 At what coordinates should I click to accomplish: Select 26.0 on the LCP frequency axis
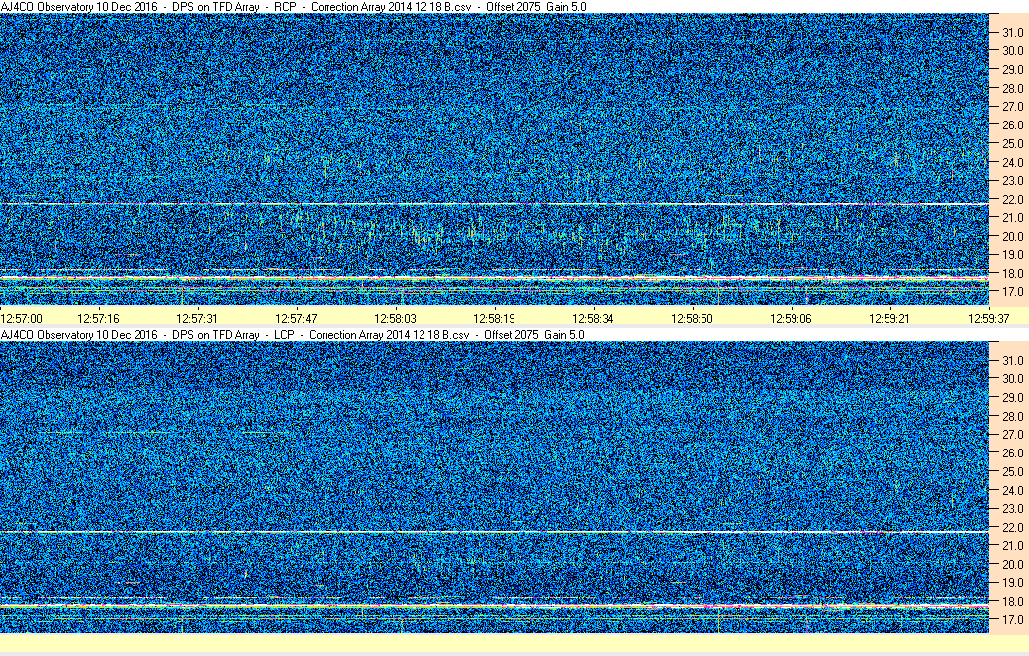click(x=1012, y=452)
